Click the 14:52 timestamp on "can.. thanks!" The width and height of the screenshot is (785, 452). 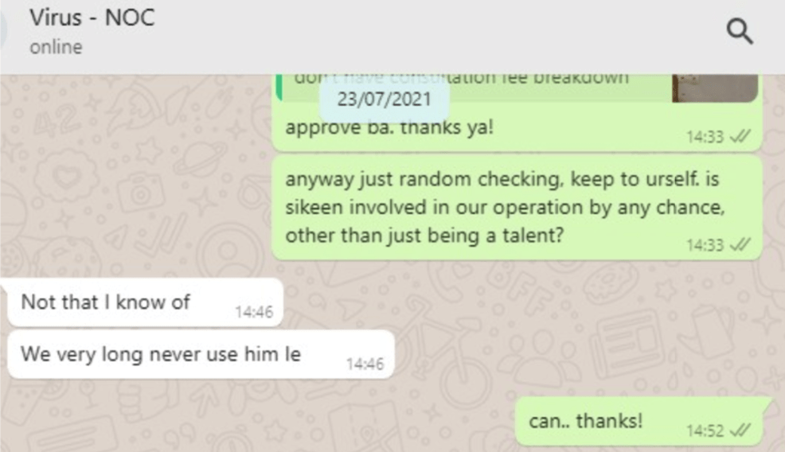click(x=705, y=431)
